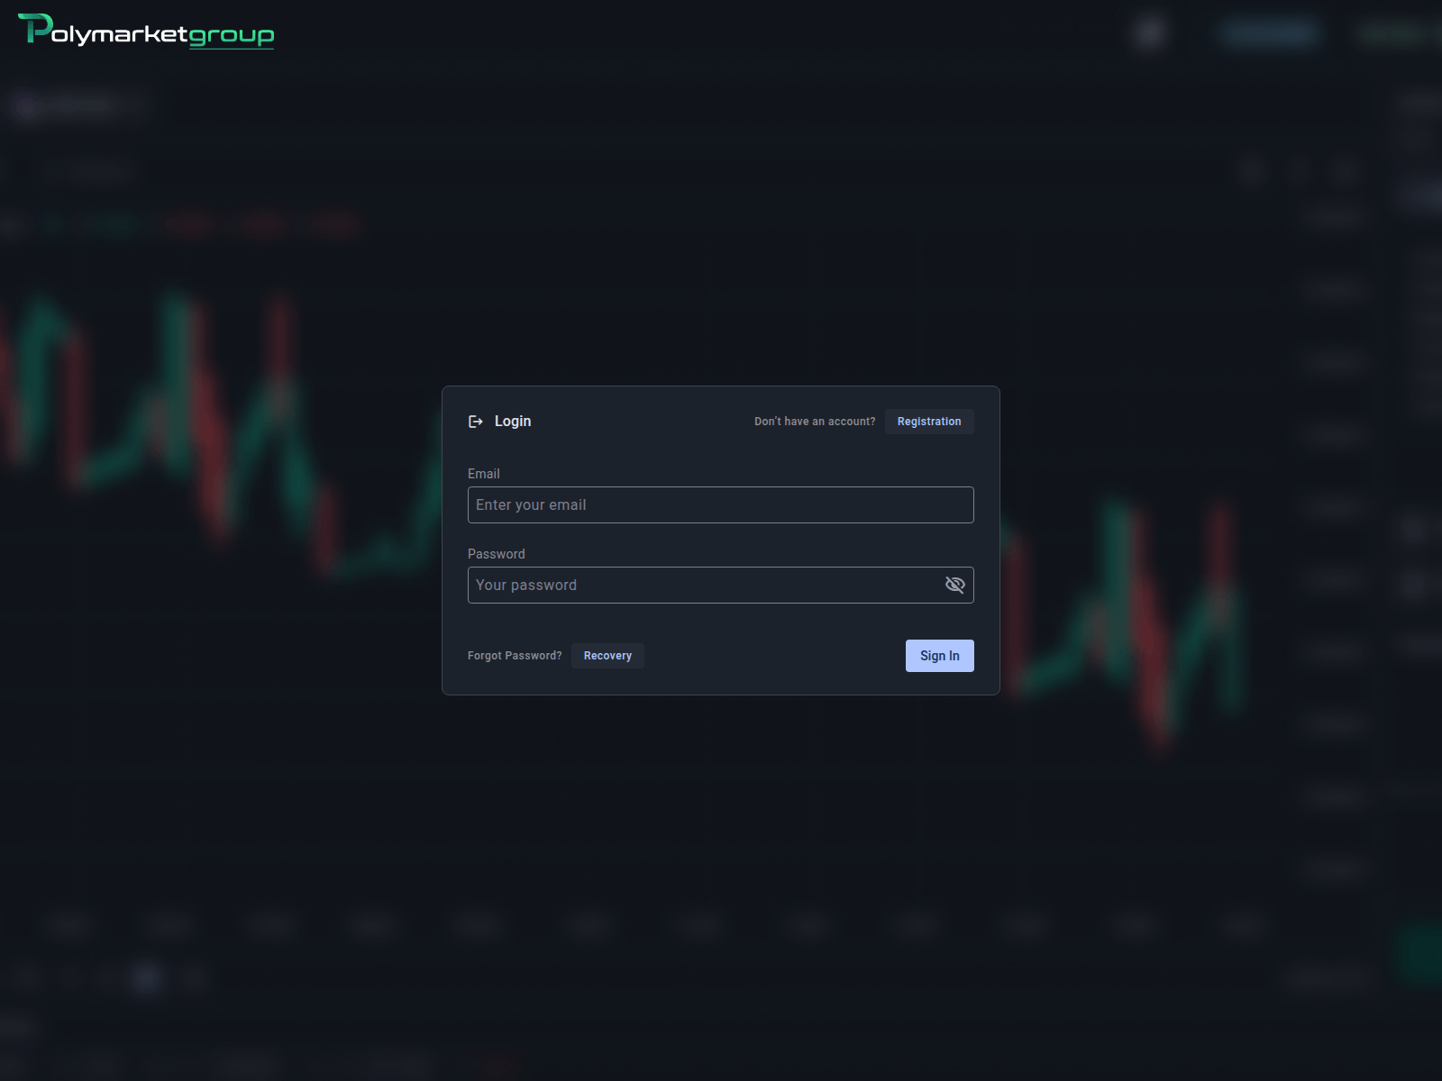
Task: Open the market selector at the top left
Action: (77, 105)
